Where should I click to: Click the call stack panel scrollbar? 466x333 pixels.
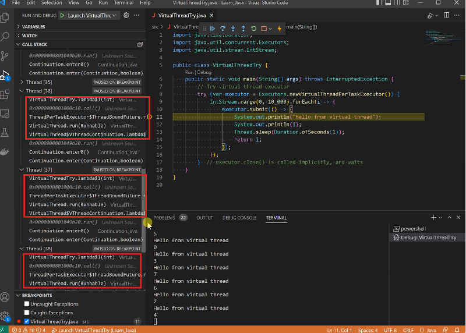[x=143, y=210]
